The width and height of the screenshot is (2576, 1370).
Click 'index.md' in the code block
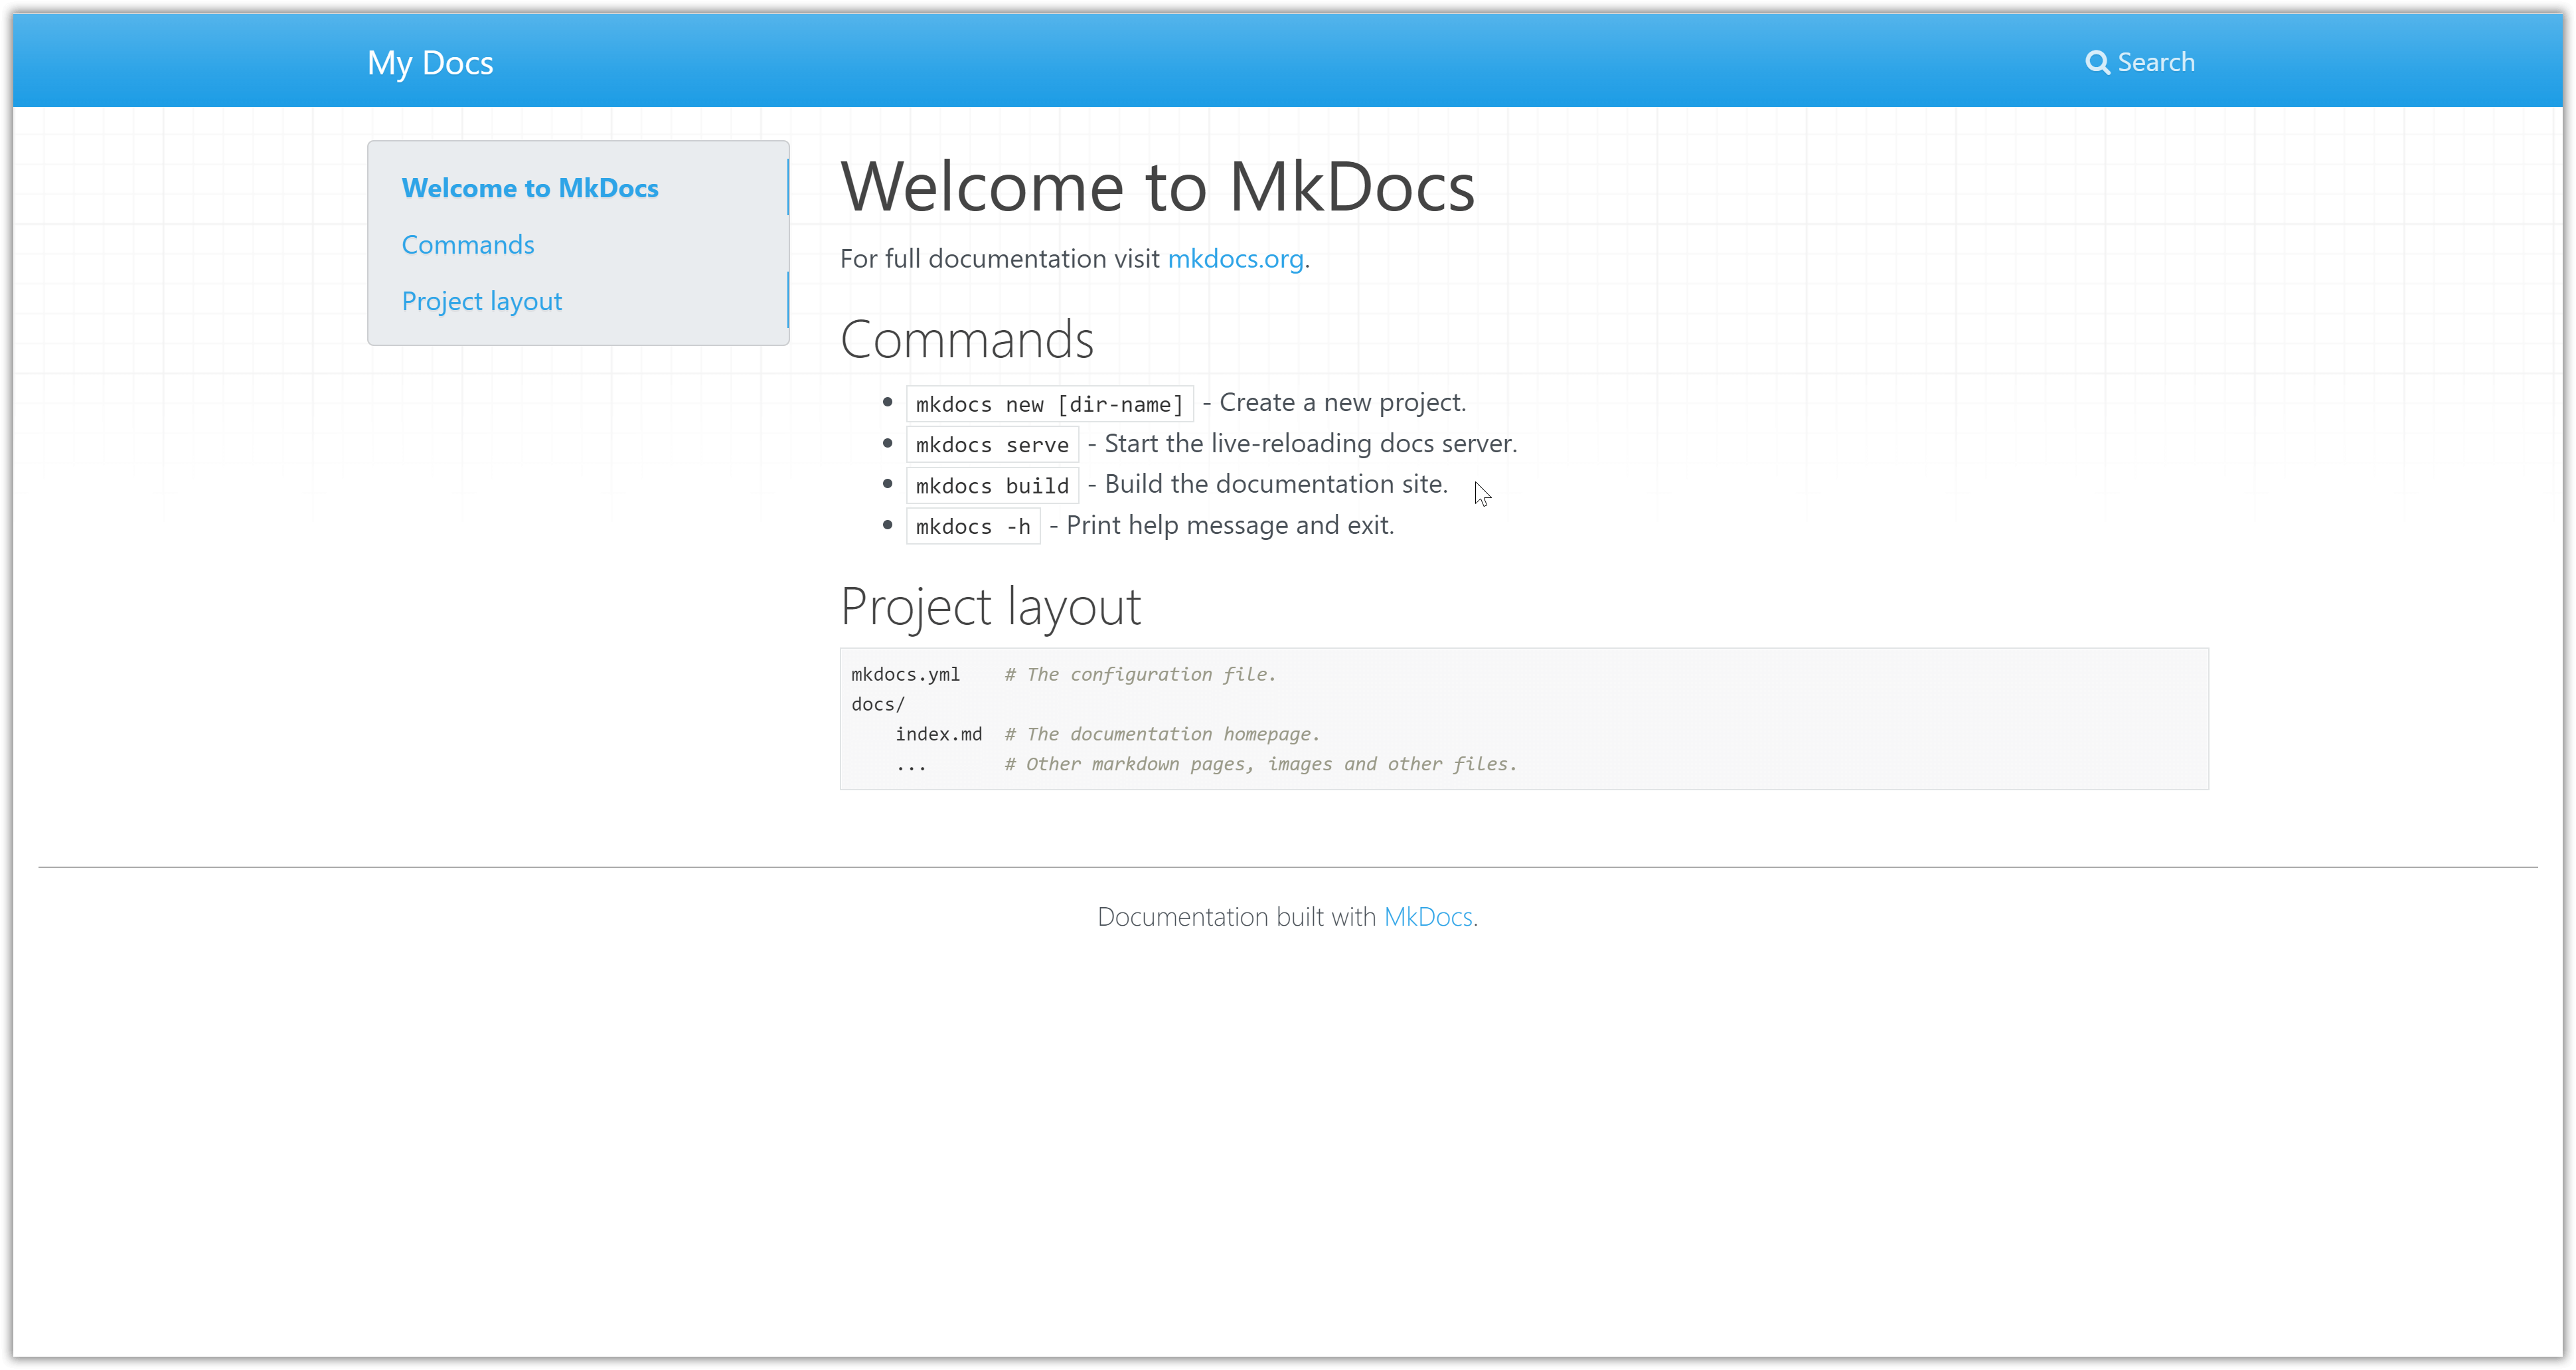click(x=939, y=735)
